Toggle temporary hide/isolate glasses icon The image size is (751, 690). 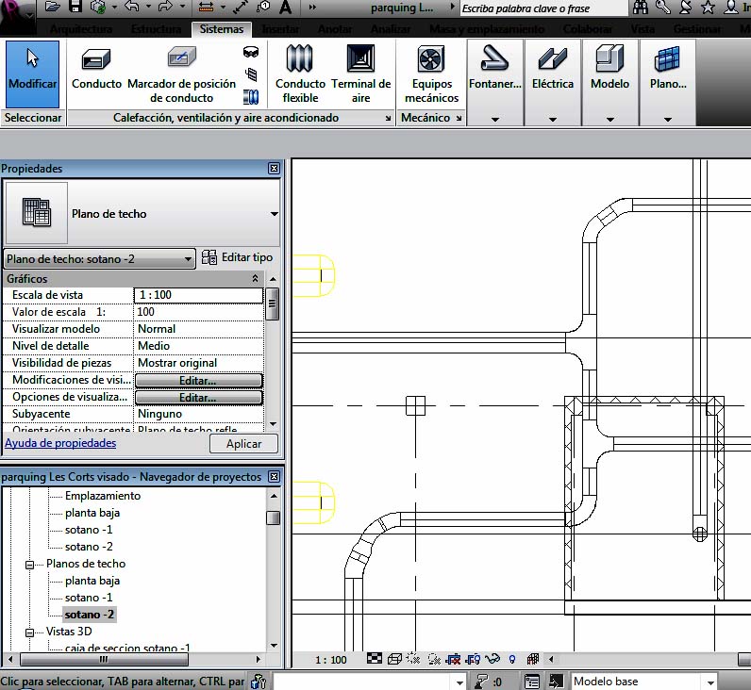493,660
